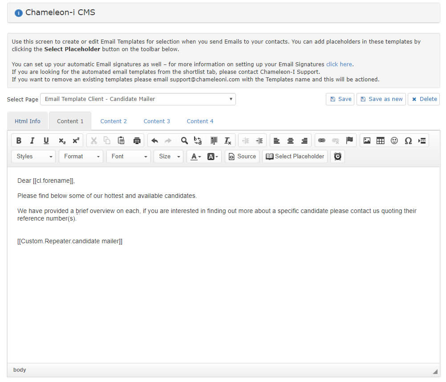Click 'Please find below some of our hottest' line

(107, 196)
